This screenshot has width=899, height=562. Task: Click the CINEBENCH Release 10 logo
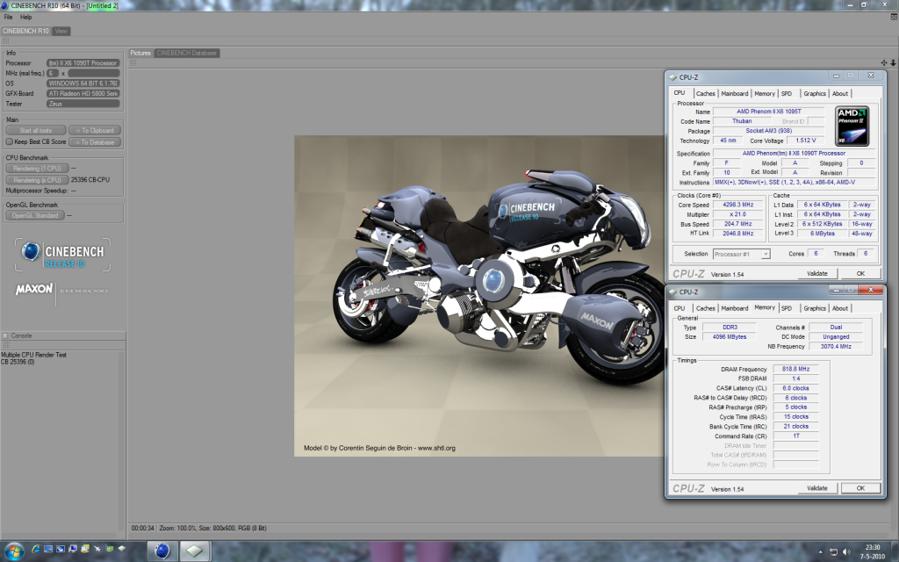click(x=62, y=255)
